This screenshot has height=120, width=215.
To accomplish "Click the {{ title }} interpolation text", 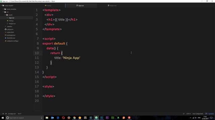I will click(x=61, y=20).
